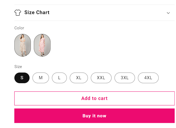Select size S
The height and width of the screenshot is (128, 176).
pyautogui.click(x=22, y=78)
